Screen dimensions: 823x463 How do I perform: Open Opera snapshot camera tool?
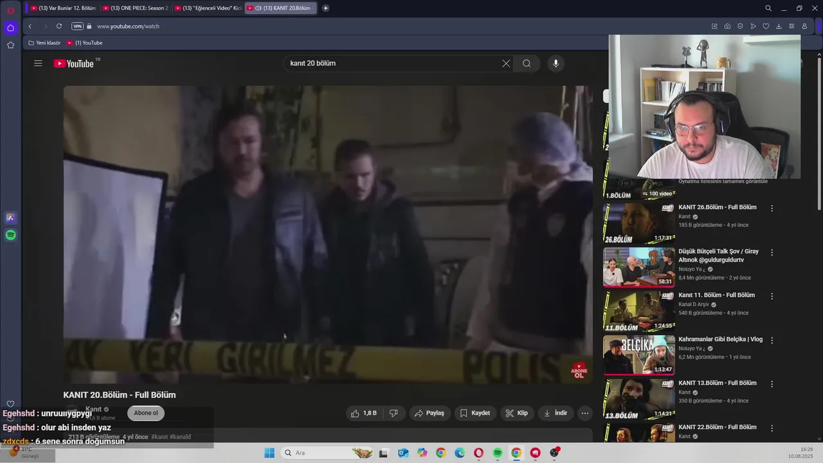(727, 26)
